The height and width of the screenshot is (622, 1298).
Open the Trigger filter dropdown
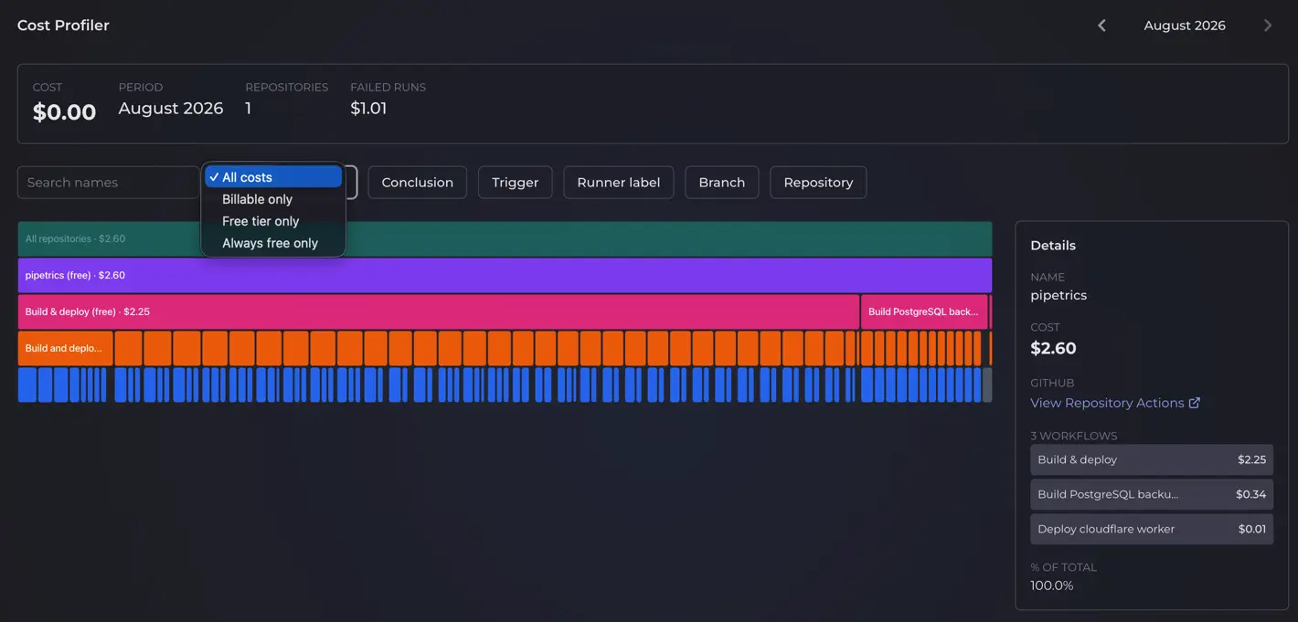coord(516,183)
